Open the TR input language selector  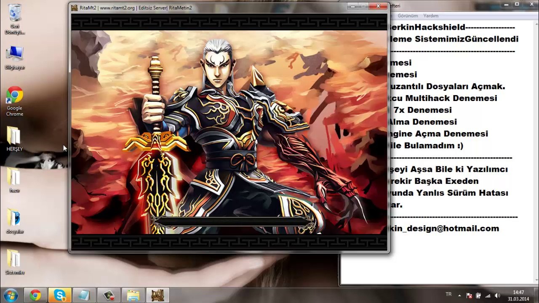click(x=448, y=295)
